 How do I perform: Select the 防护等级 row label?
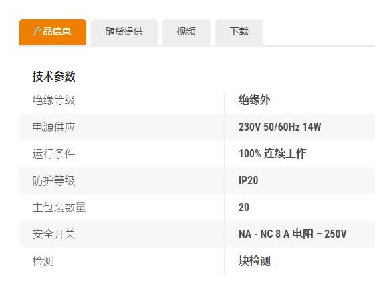point(54,181)
